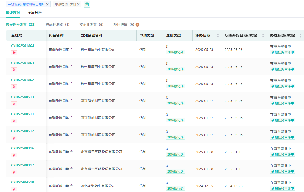This screenshot has width=304, height=192.
Task: Open acceptance number CYHS2404510
Action: pyautogui.click(x=23, y=182)
